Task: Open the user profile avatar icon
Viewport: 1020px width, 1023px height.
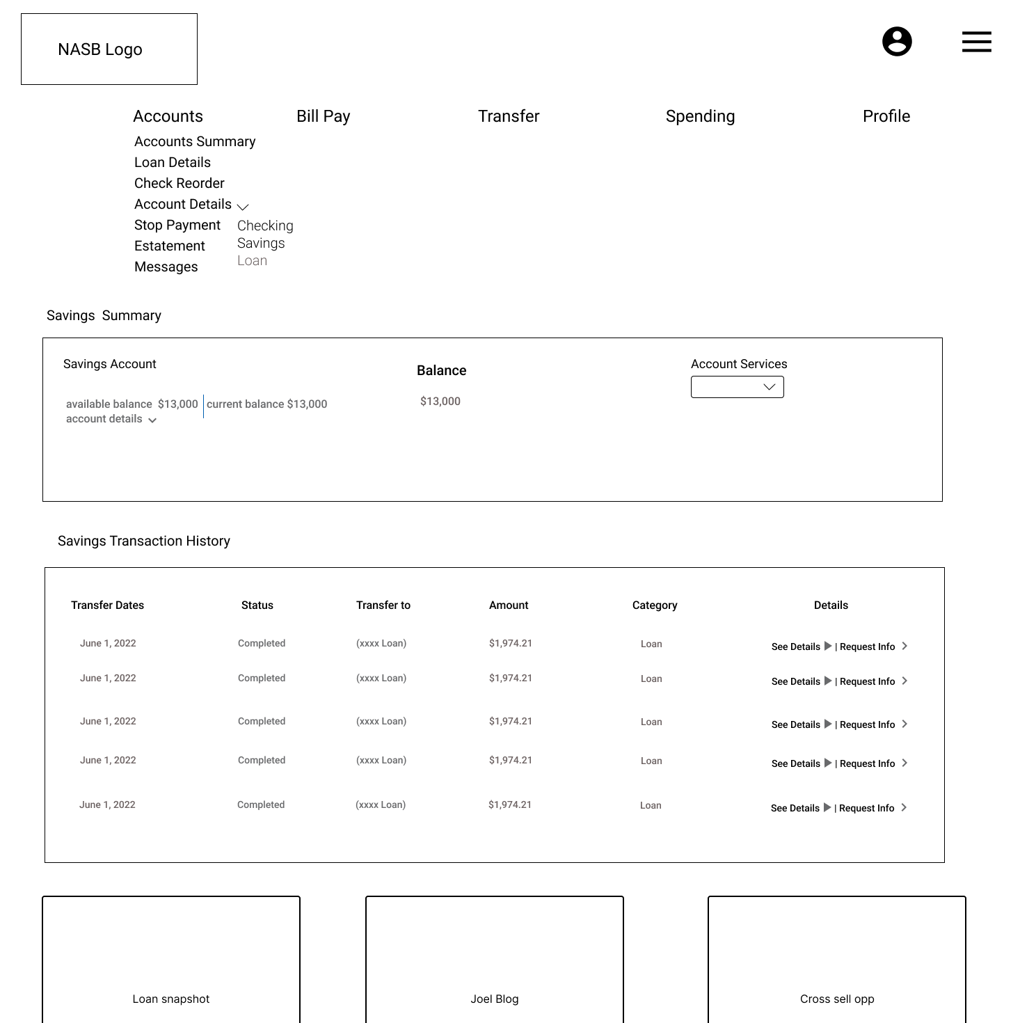Action: tap(897, 42)
